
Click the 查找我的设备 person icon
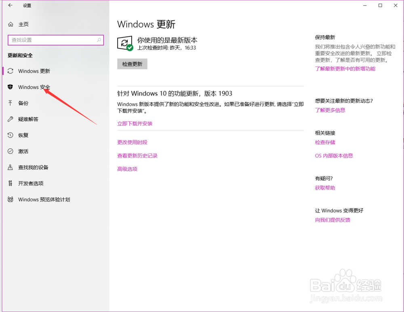tap(11, 167)
